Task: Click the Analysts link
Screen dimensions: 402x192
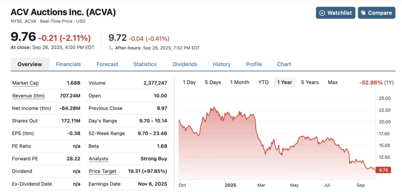Action: pos(99,159)
